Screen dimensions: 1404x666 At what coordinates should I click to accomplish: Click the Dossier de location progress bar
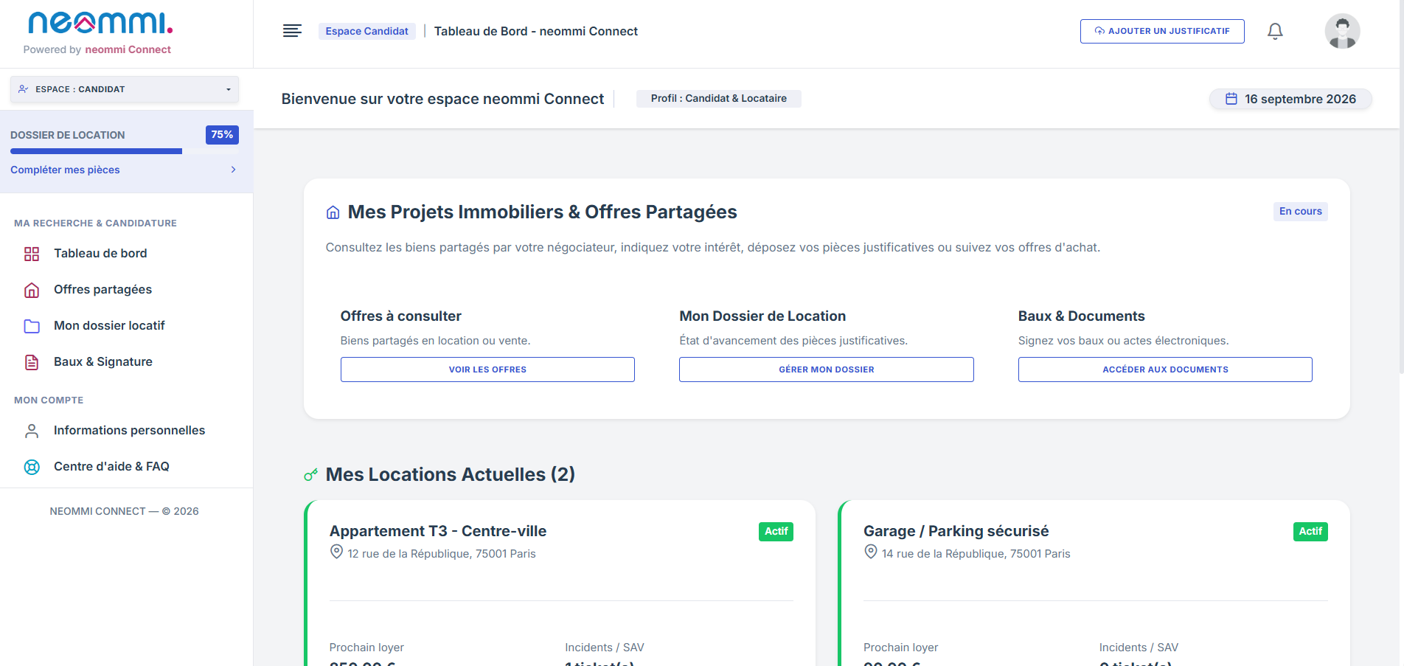[125, 151]
